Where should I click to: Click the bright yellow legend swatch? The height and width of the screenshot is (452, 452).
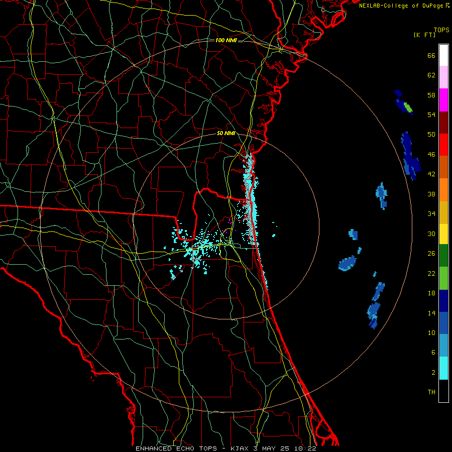[x=443, y=234]
